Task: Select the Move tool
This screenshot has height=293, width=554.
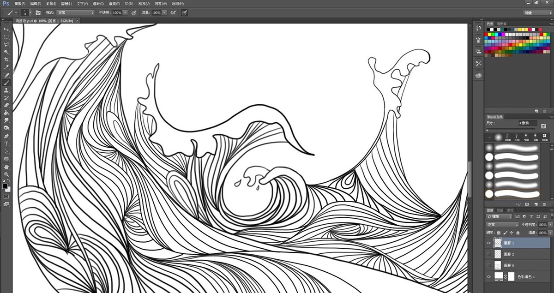Action: (6, 29)
